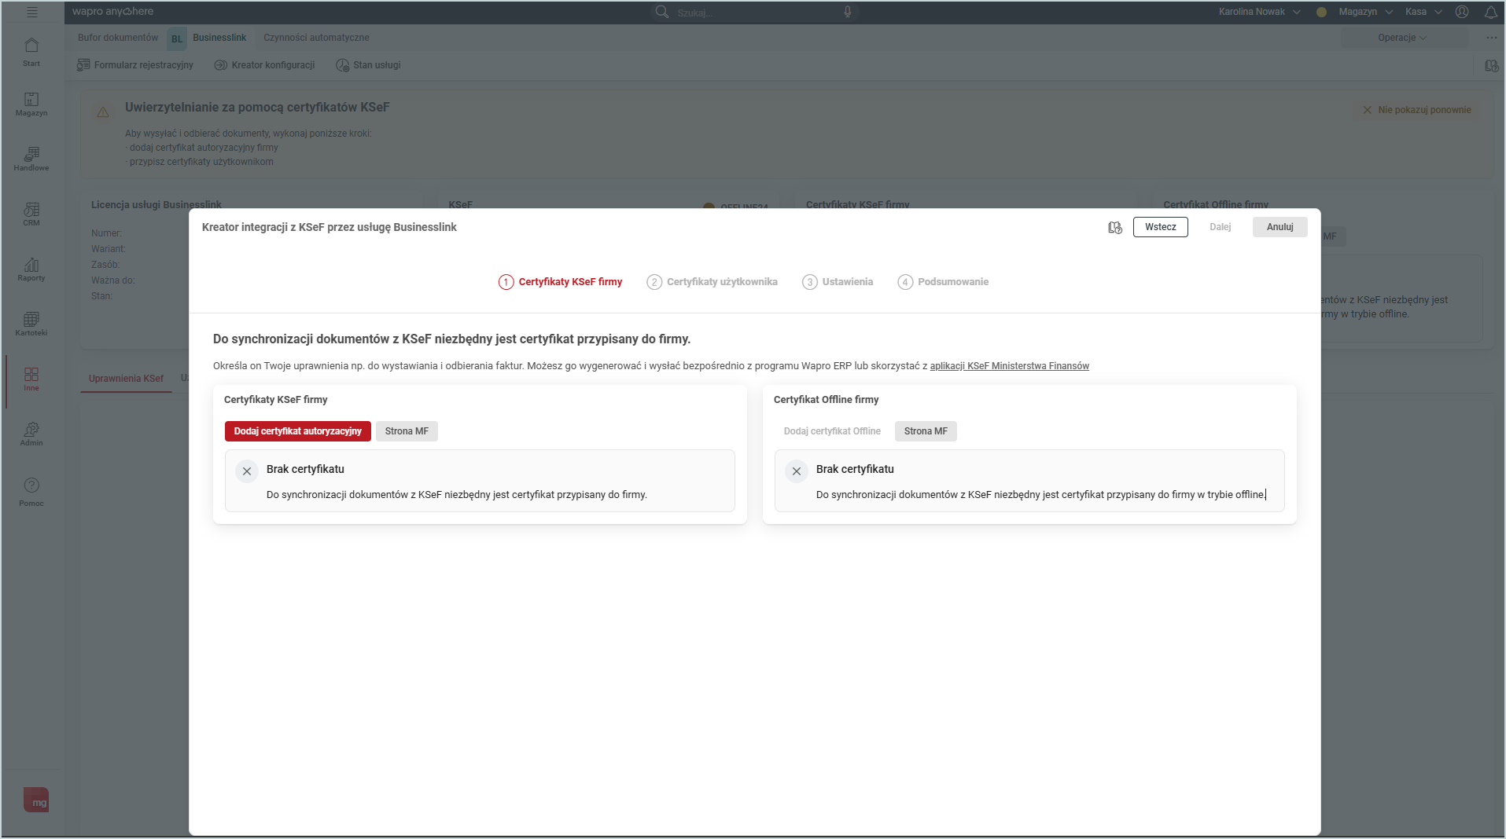This screenshot has height=839, width=1506.
Task: Open the three-dots more options menu
Action: [1492, 38]
